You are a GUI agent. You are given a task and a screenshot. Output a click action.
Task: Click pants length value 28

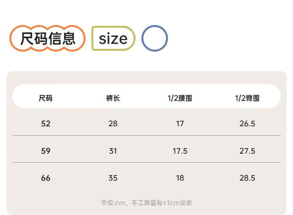113,124
